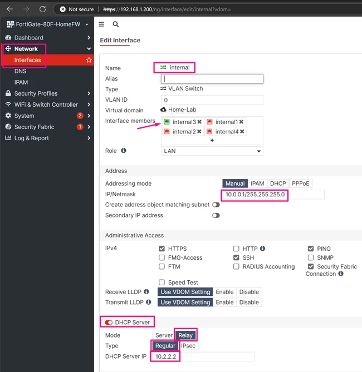Check RADIUS Accounting checkbox
This screenshot has height=372, width=362.
[236, 266]
